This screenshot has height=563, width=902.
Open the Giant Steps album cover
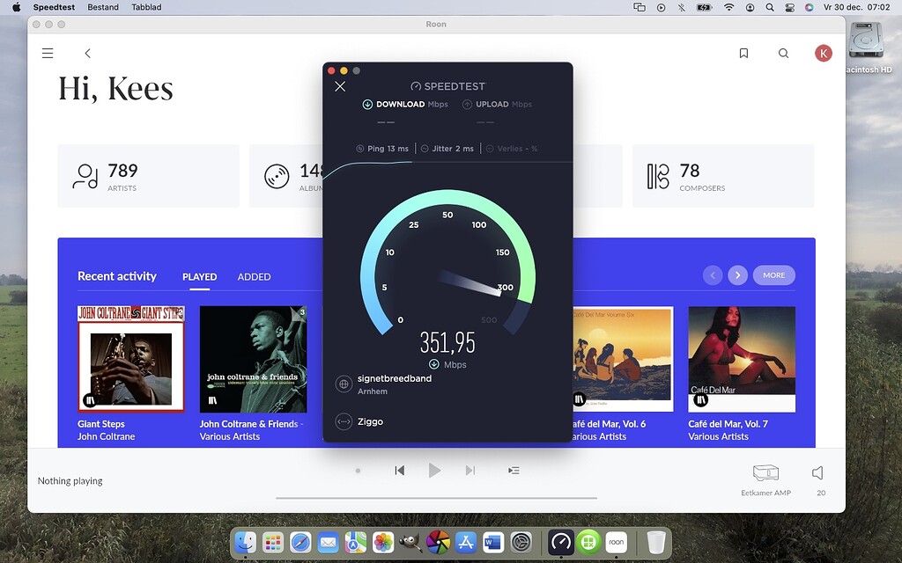(x=130, y=359)
